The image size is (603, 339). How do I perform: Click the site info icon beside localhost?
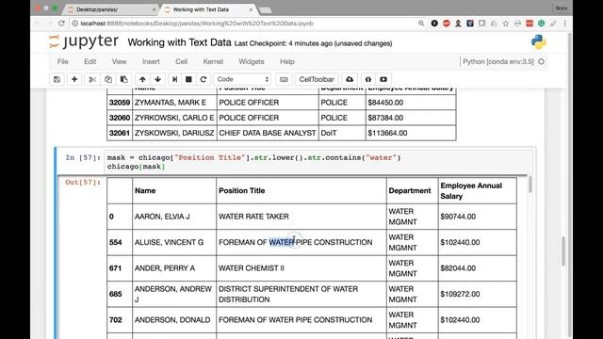click(x=75, y=24)
